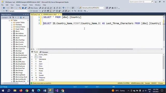Image resolution: width=166 pixels, height=93 pixels.
Task: Parse the query with the checkmark icon
Action: 43,11
